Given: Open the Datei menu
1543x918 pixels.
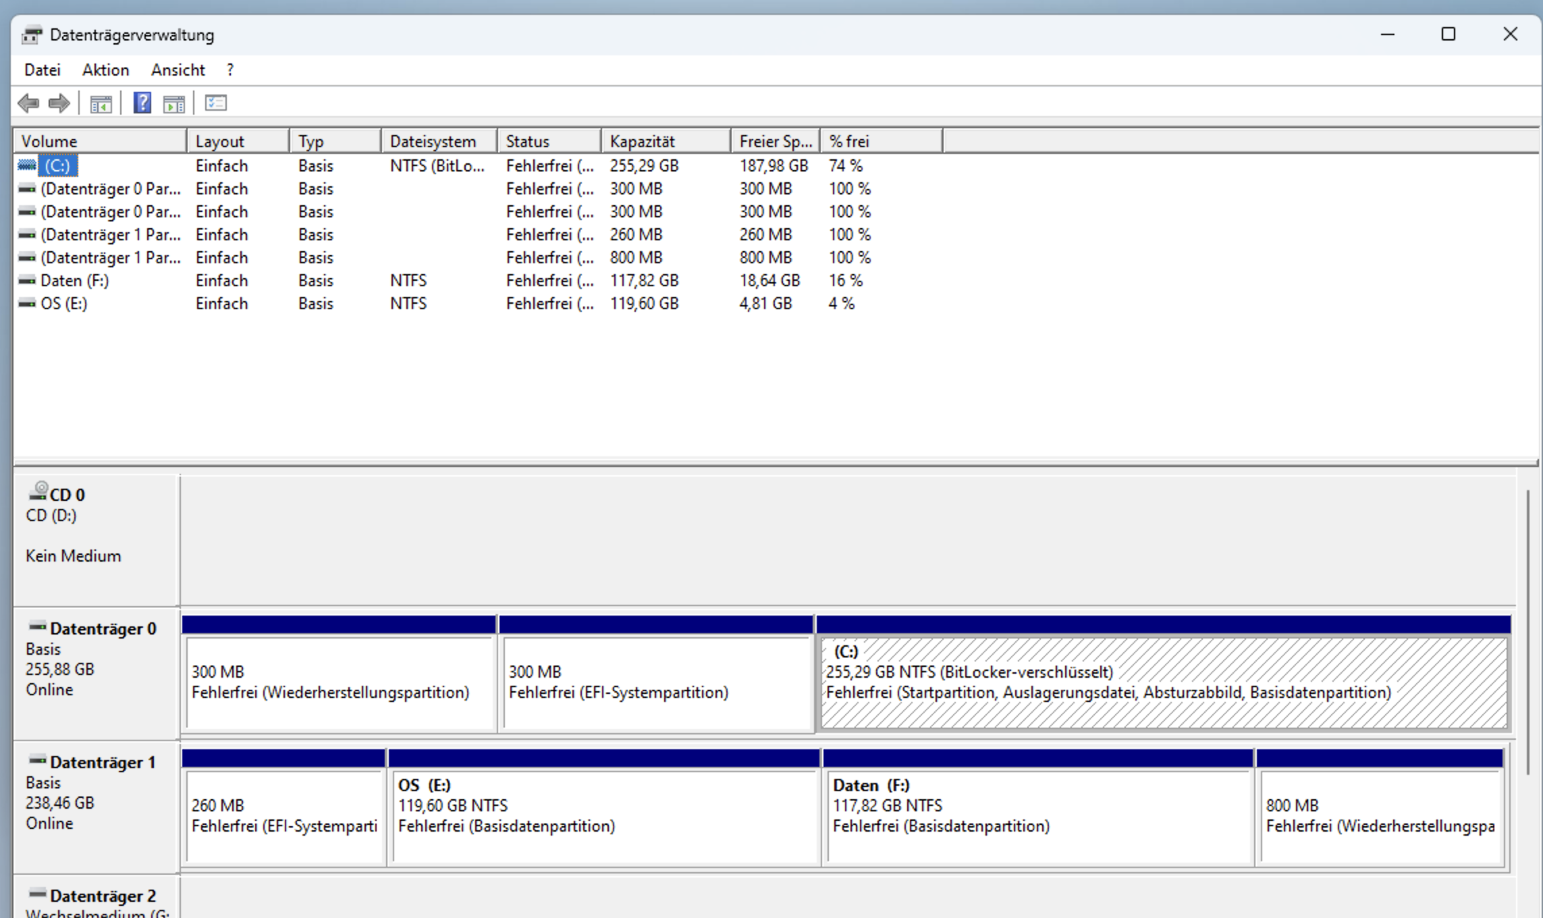Looking at the screenshot, I should click(42, 70).
